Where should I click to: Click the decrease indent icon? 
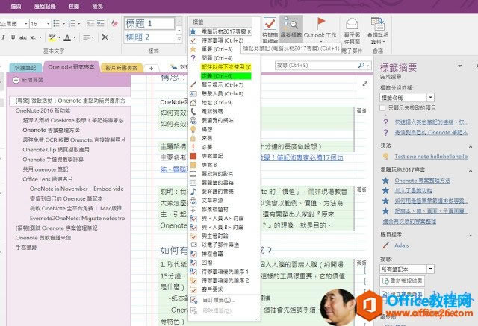point(90,23)
